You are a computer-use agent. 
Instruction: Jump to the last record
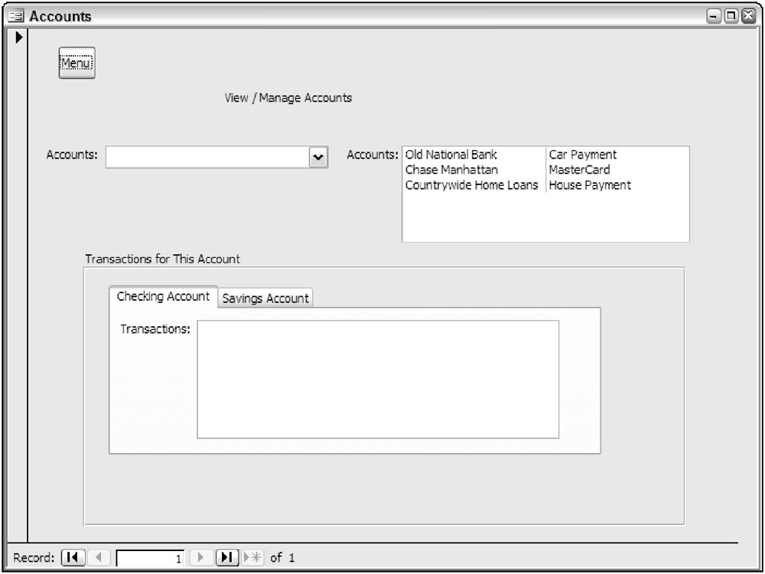[x=226, y=558]
